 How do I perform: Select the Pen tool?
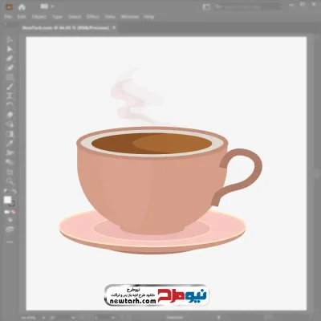point(10,59)
